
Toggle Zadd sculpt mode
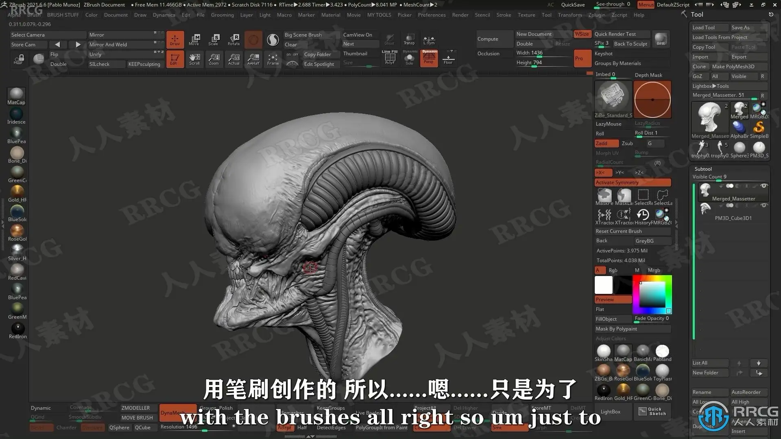point(606,143)
